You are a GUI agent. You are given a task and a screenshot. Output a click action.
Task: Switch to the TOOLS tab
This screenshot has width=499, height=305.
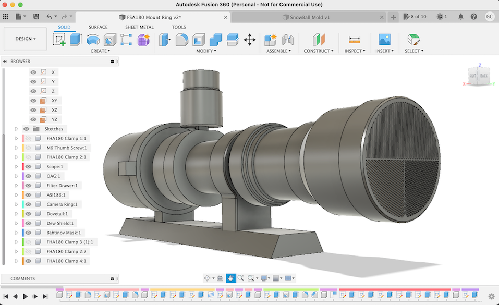coord(178,27)
